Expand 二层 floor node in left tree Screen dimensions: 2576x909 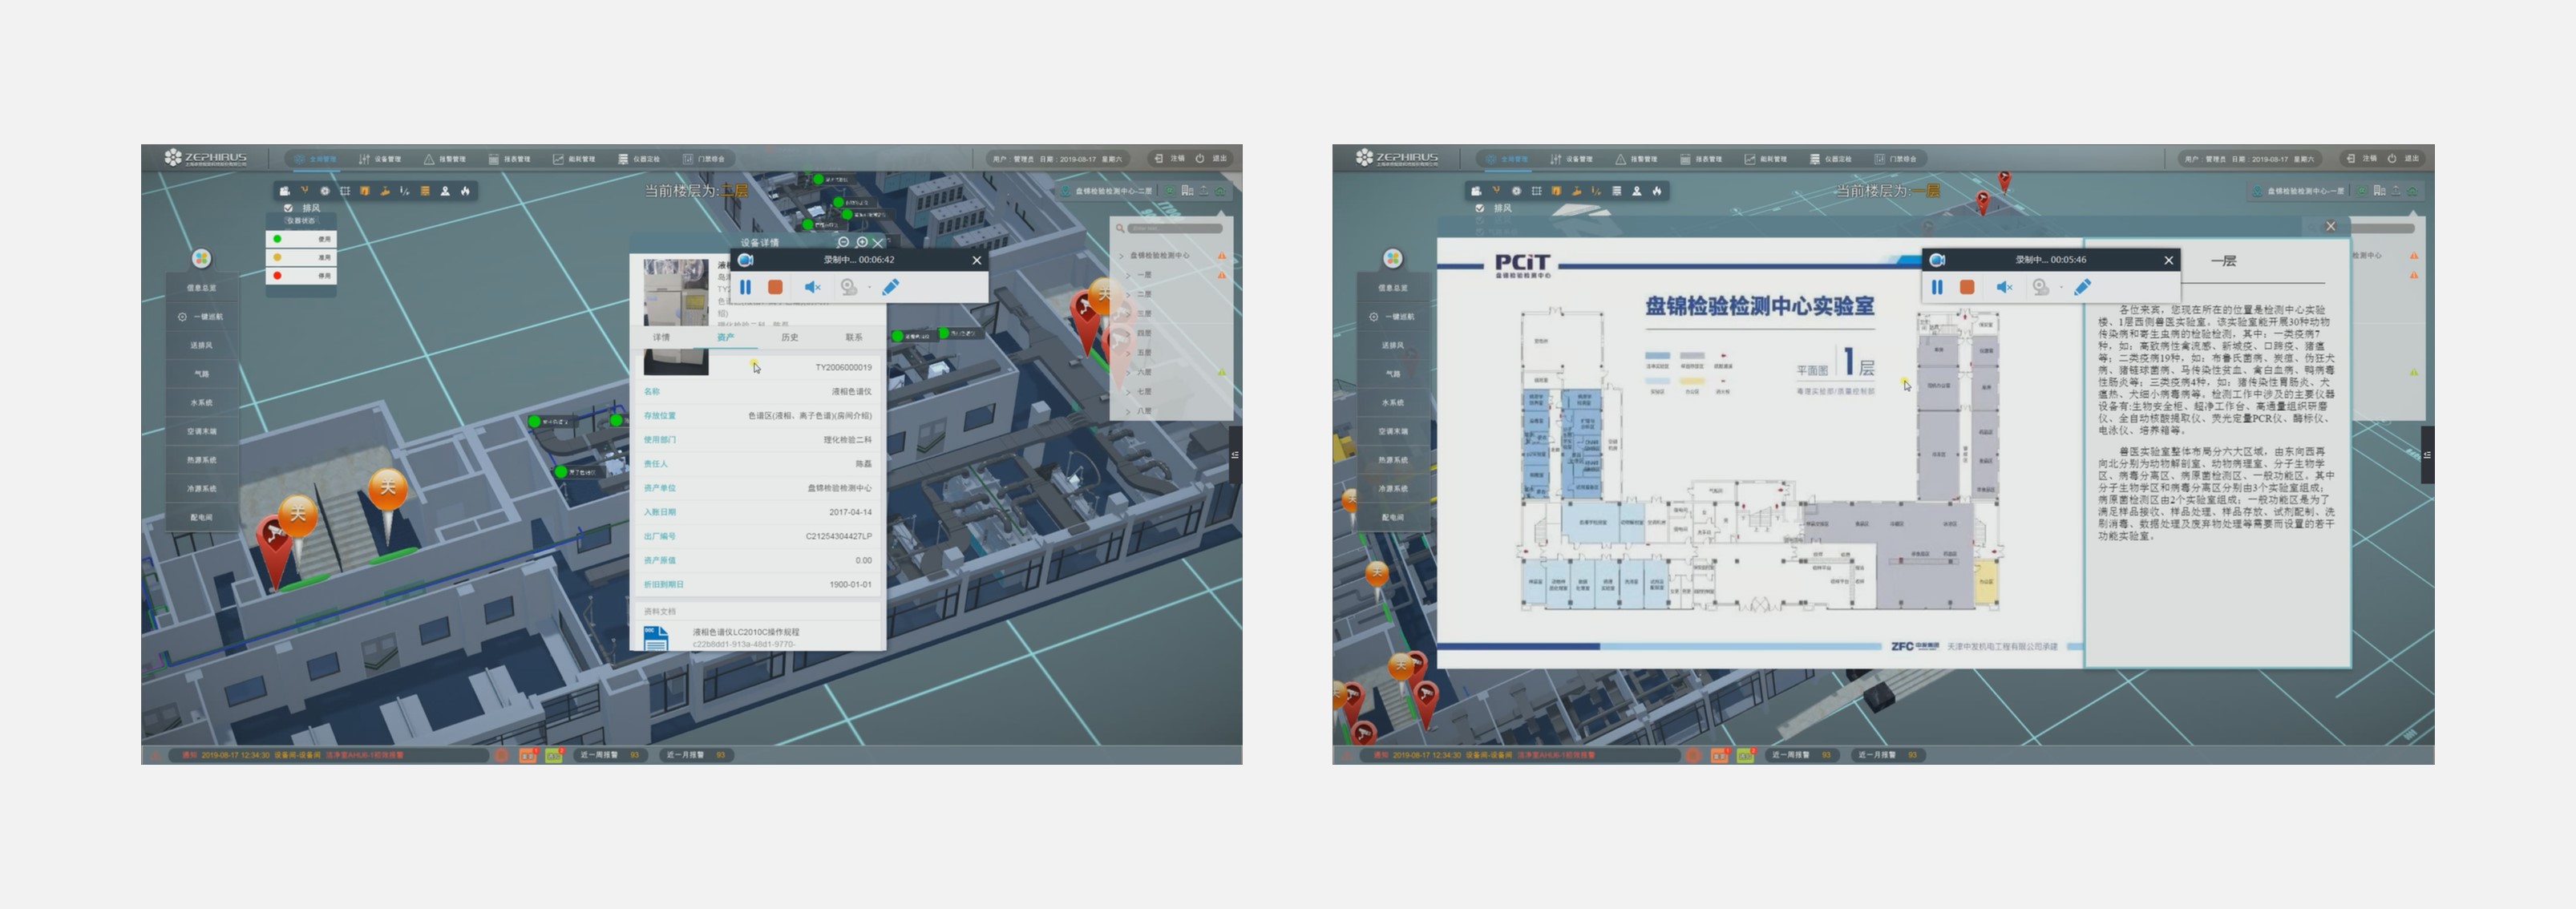pyautogui.click(x=1129, y=294)
